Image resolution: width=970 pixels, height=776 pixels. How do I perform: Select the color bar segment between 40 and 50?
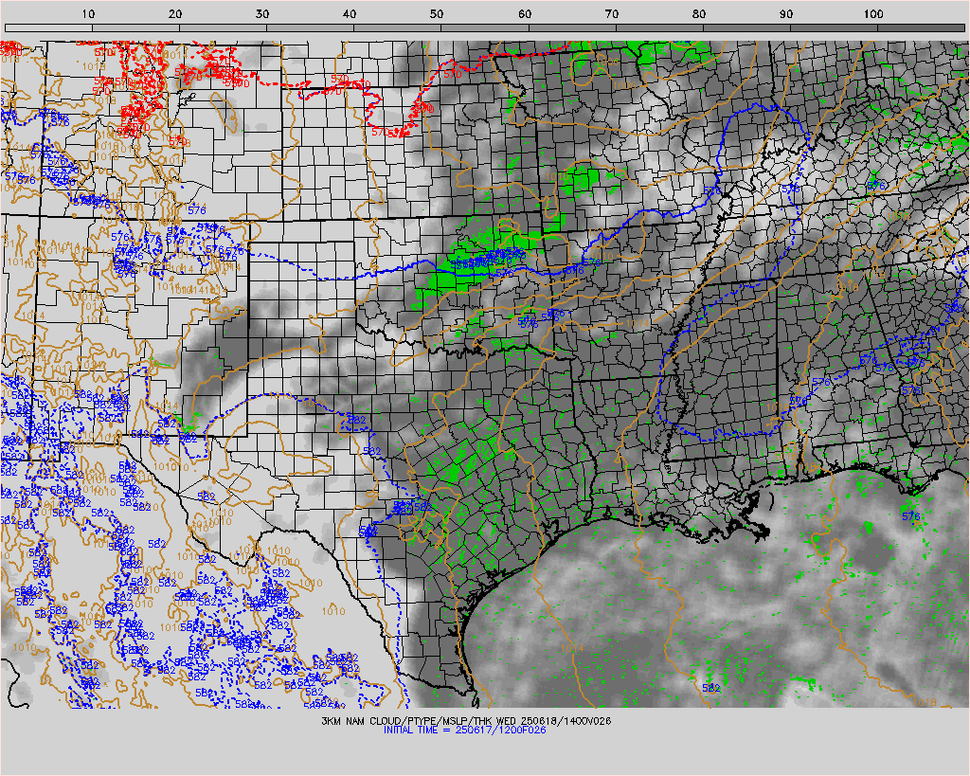pos(397,27)
